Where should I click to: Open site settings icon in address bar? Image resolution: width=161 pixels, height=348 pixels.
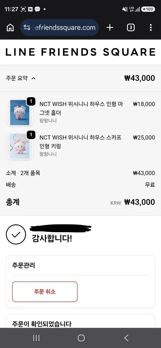tap(27, 28)
